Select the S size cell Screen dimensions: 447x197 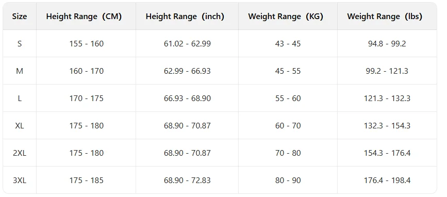[x=20, y=44]
